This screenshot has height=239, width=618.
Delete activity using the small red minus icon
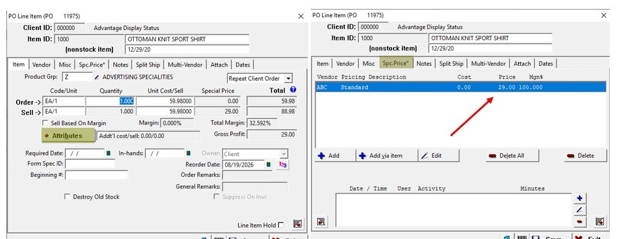coord(580,222)
